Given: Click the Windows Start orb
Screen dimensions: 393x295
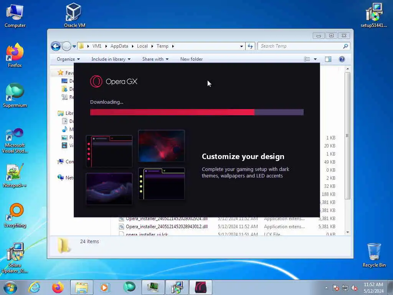Looking at the screenshot, I should [x=10, y=287].
